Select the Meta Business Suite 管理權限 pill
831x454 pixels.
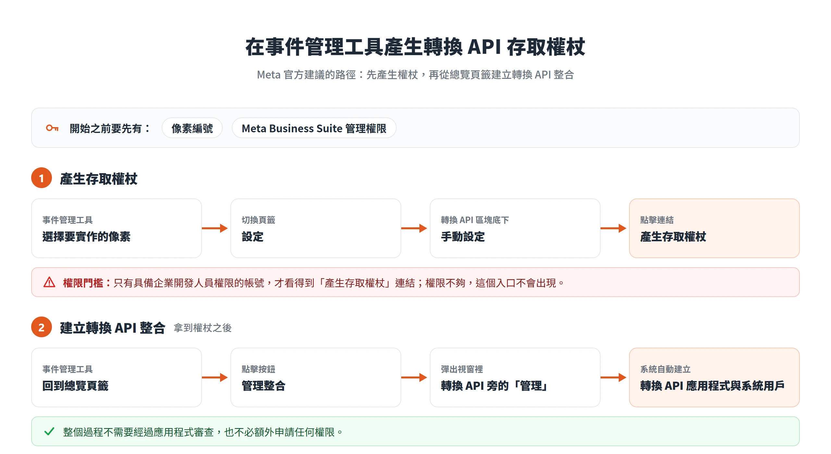coord(314,128)
